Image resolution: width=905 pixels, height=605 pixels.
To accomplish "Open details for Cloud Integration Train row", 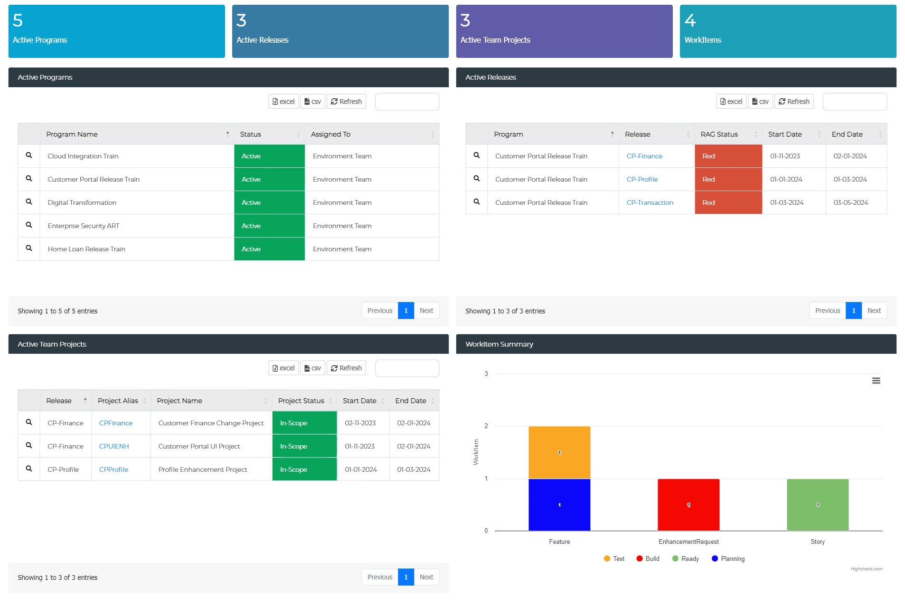I will click(29, 156).
